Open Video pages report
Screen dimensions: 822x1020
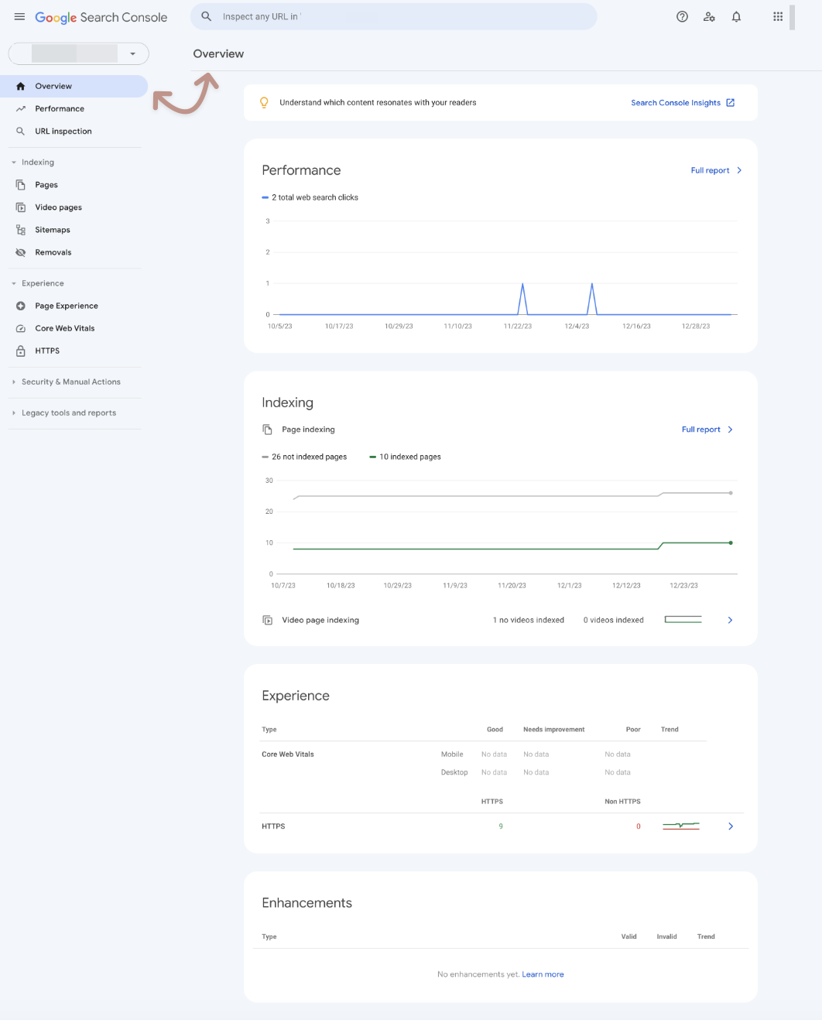pyautogui.click(x=74, y=207)
